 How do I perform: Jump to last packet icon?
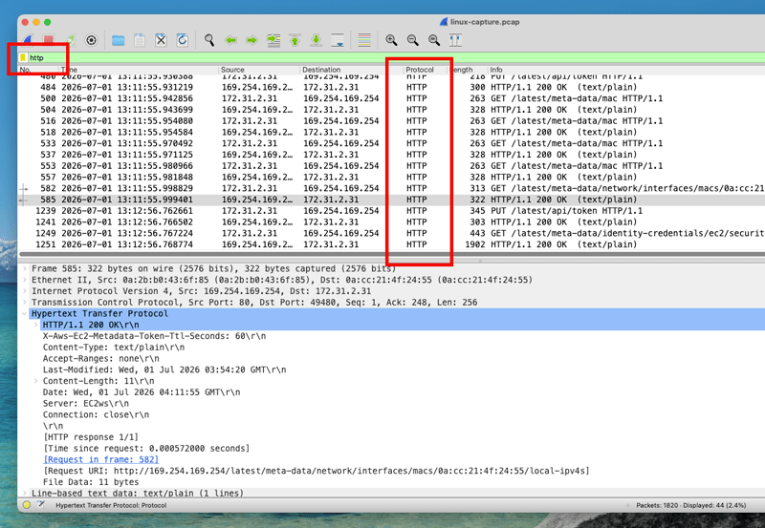317,40
